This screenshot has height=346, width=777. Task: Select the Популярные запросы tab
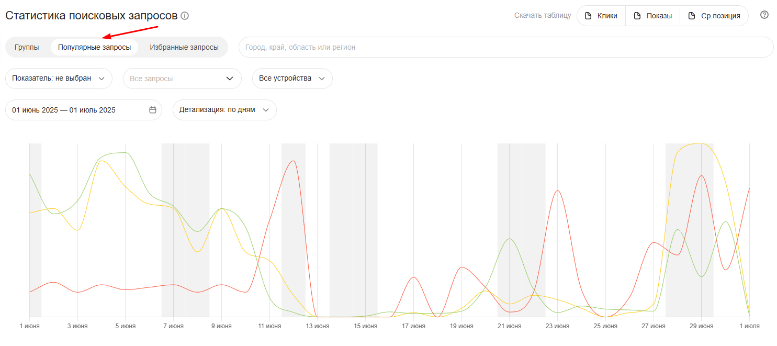click(x=94, y=47)
